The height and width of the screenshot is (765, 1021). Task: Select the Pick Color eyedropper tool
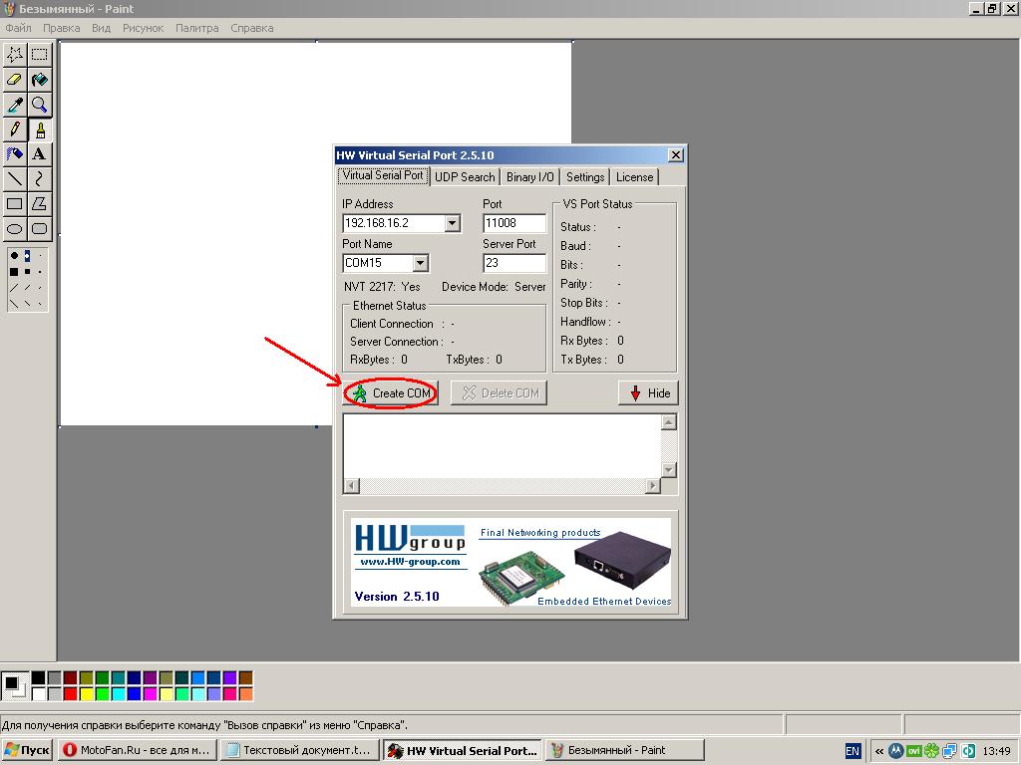click(x=14, y=105)
